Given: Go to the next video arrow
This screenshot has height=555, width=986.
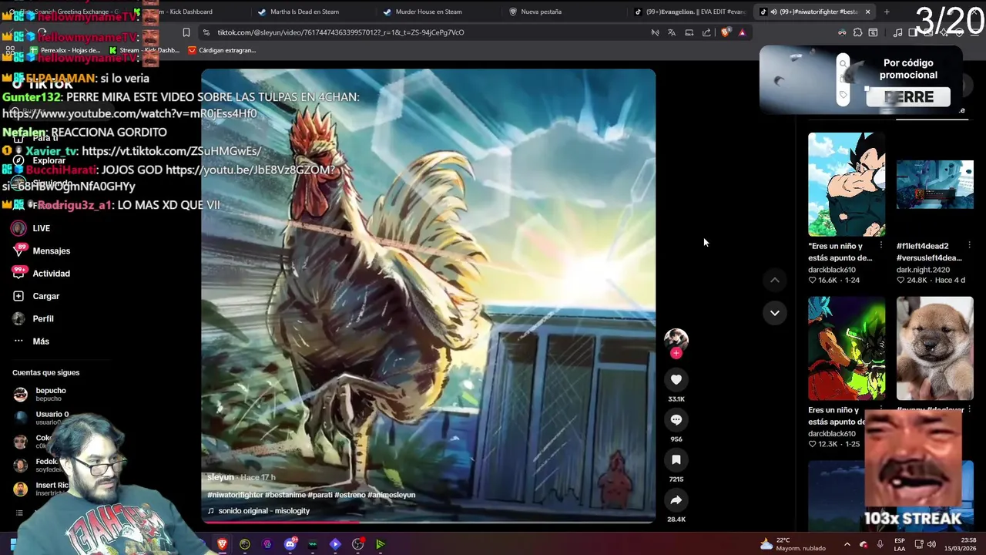Looking at the screenshot, I should pyautogui.click(x=774, y=313).
